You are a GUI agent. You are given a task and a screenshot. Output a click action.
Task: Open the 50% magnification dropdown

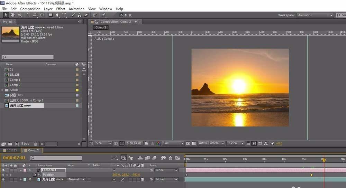pyautogui.click(x=103, y=143)
